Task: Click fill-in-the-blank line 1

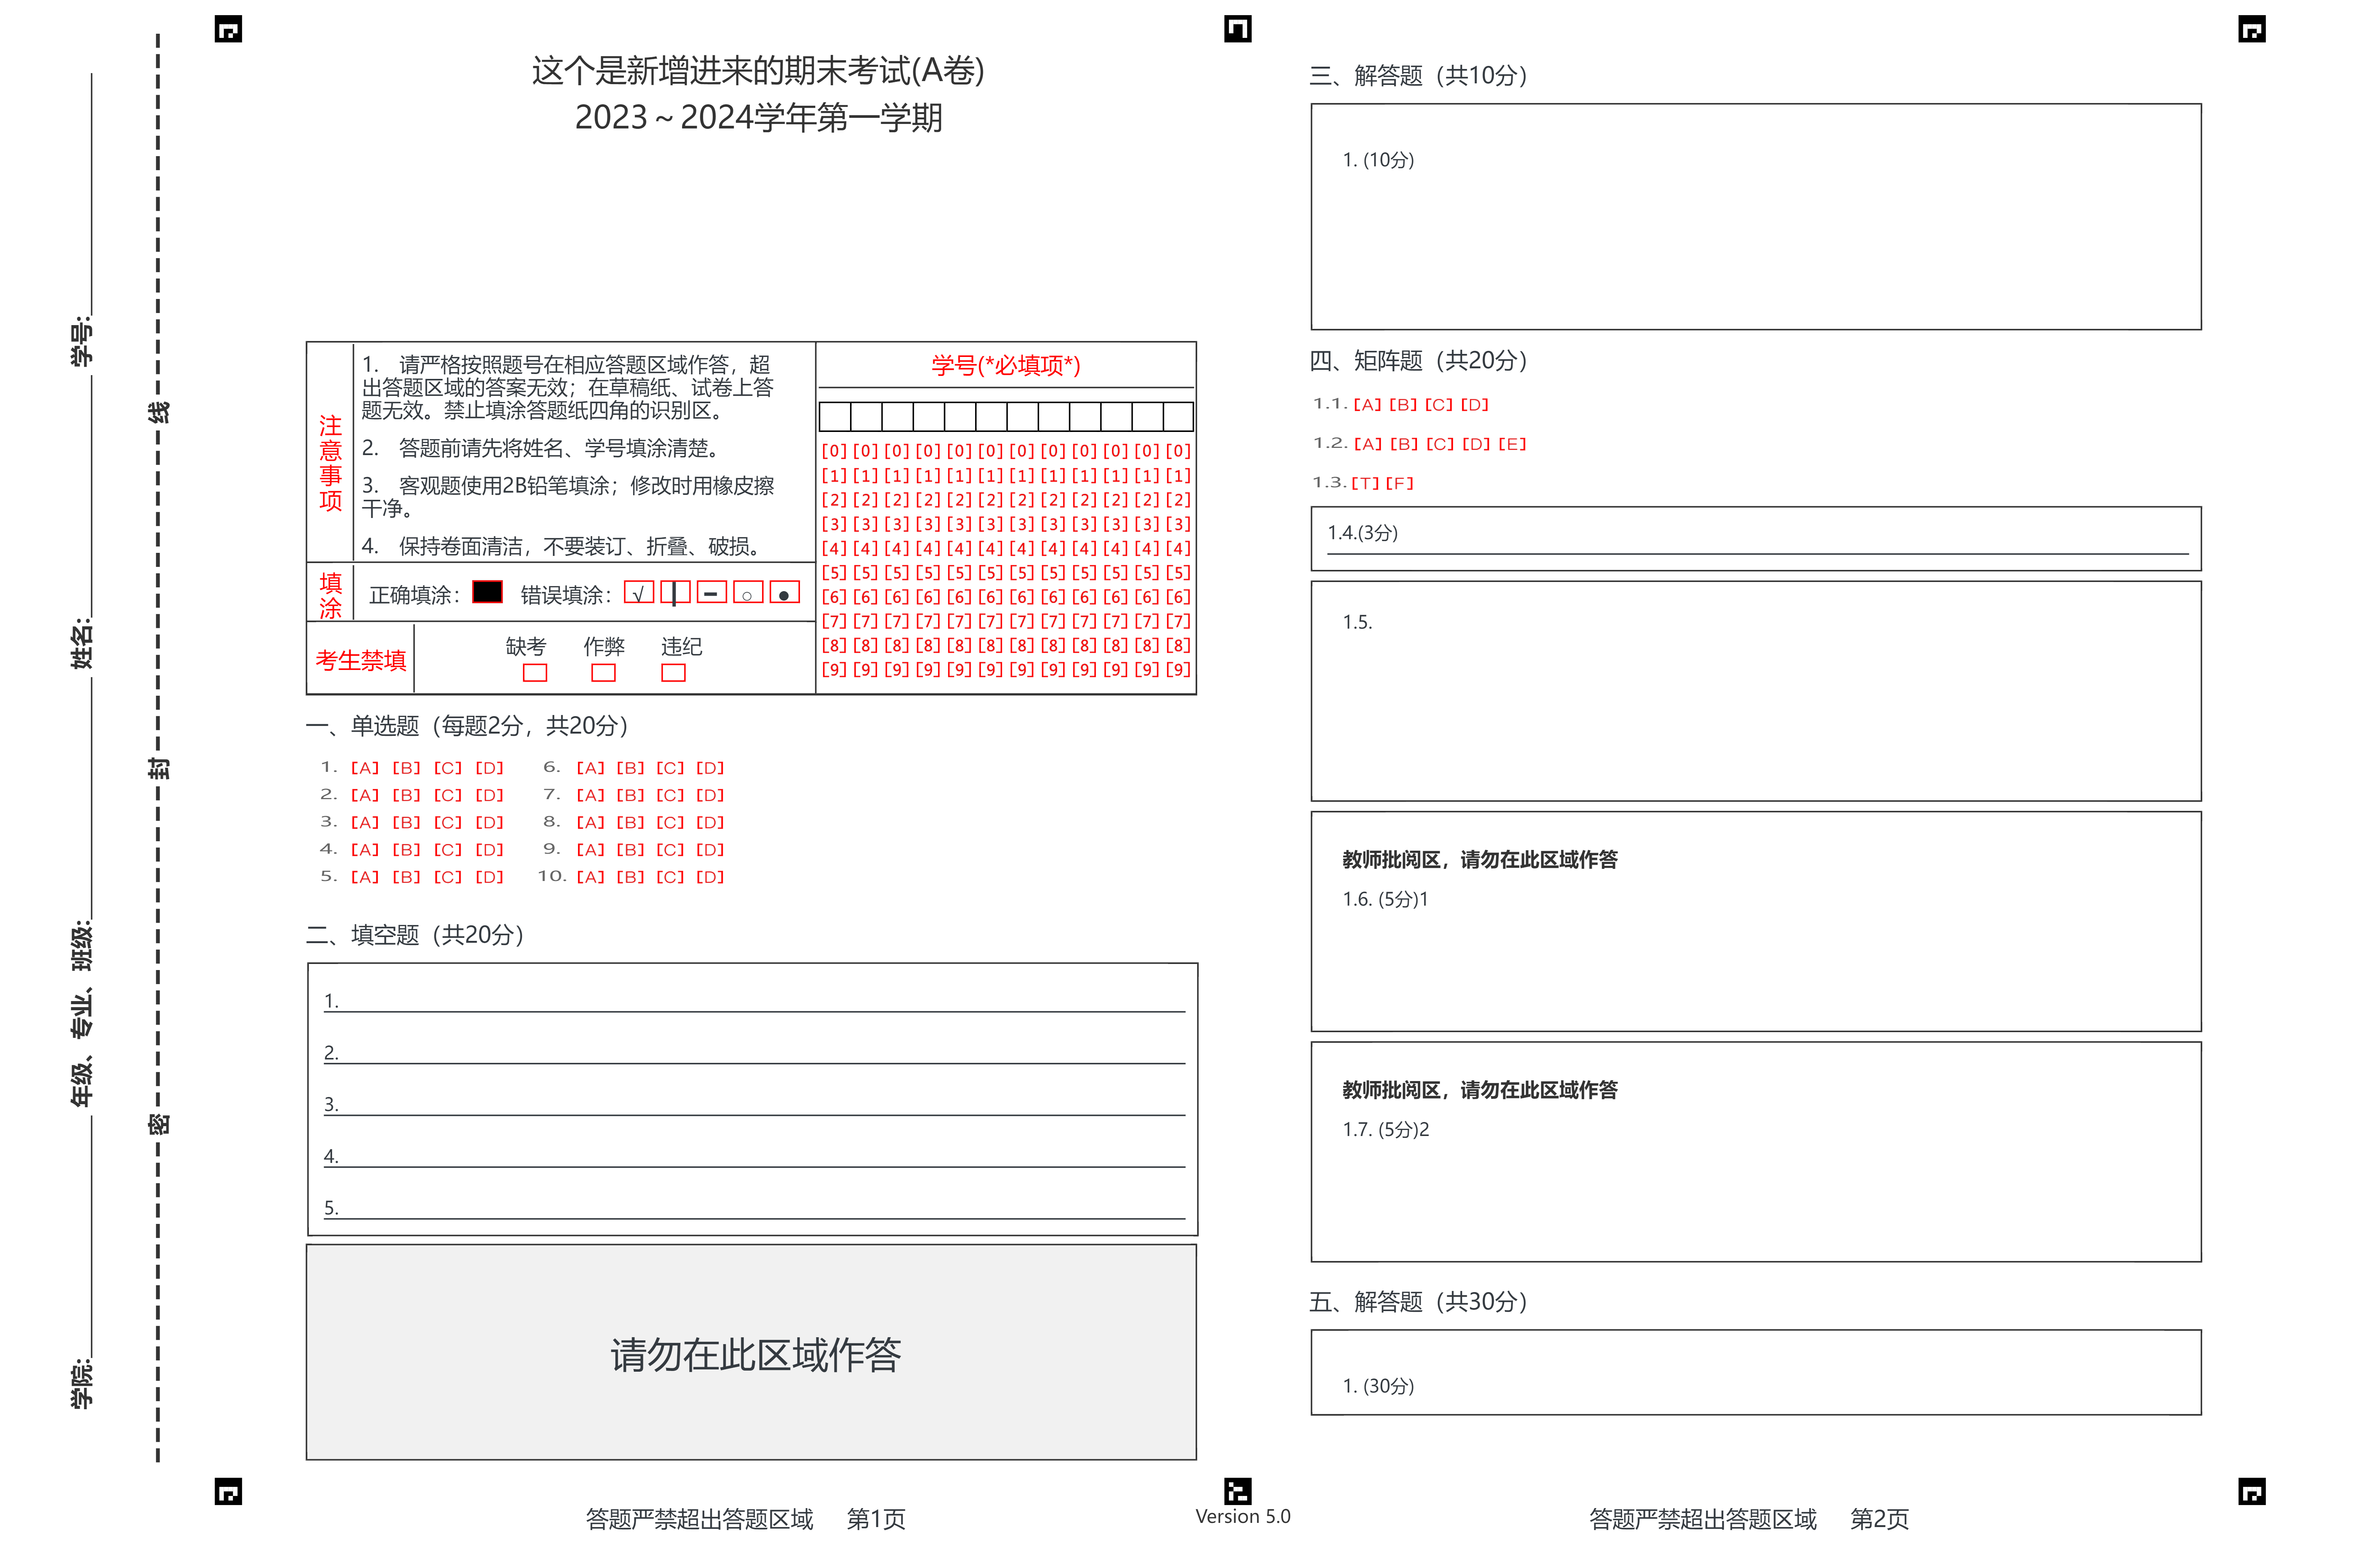Action: coord(754,1001)
